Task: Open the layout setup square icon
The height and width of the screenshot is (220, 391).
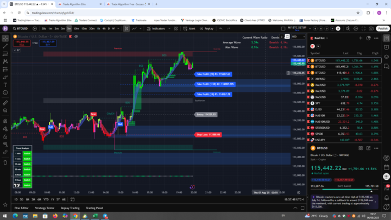Action: tap(283, 29)
